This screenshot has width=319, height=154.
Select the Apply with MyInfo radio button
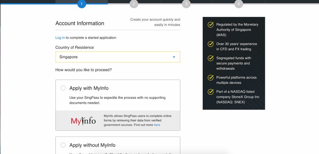(63, 88)
